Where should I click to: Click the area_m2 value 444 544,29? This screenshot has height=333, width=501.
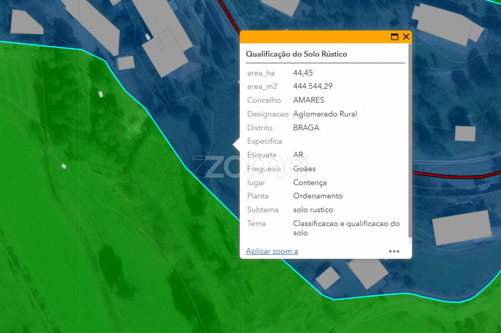[312, 86]
